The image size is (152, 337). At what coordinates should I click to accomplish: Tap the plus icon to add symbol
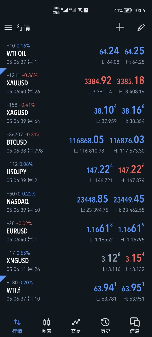[120, 27]
